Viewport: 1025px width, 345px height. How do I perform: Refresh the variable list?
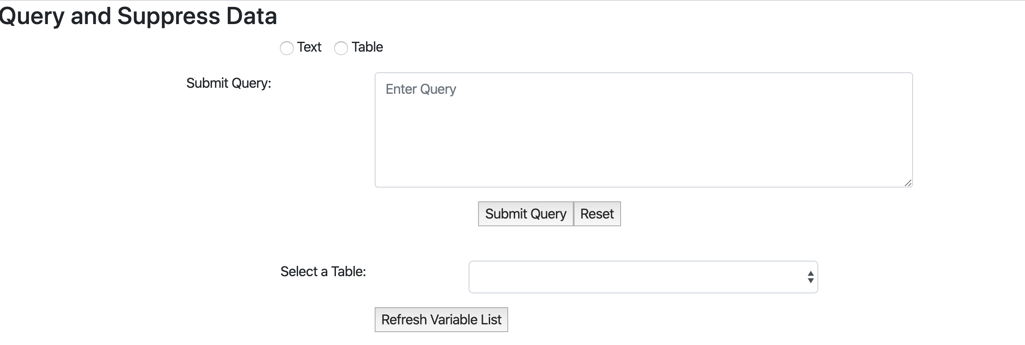tap(441, 320)
